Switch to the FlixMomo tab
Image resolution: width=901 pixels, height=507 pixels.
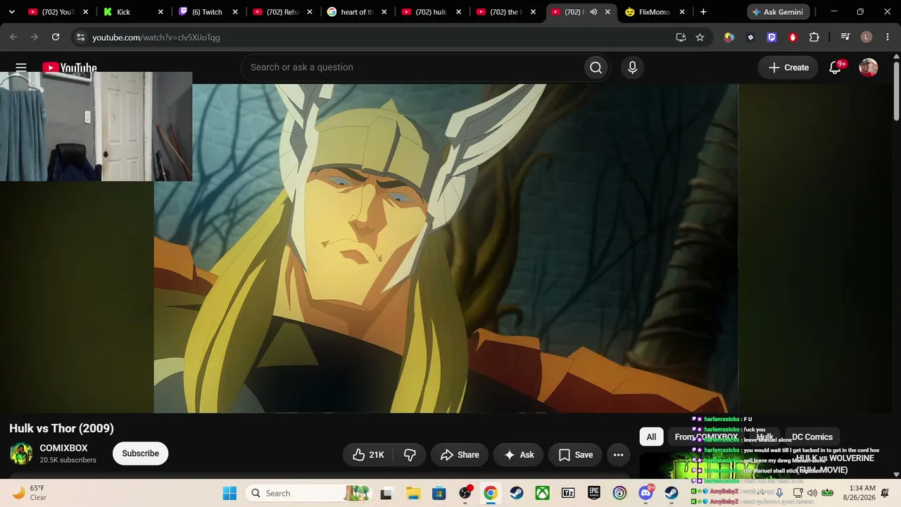click(x=655, y=12)
